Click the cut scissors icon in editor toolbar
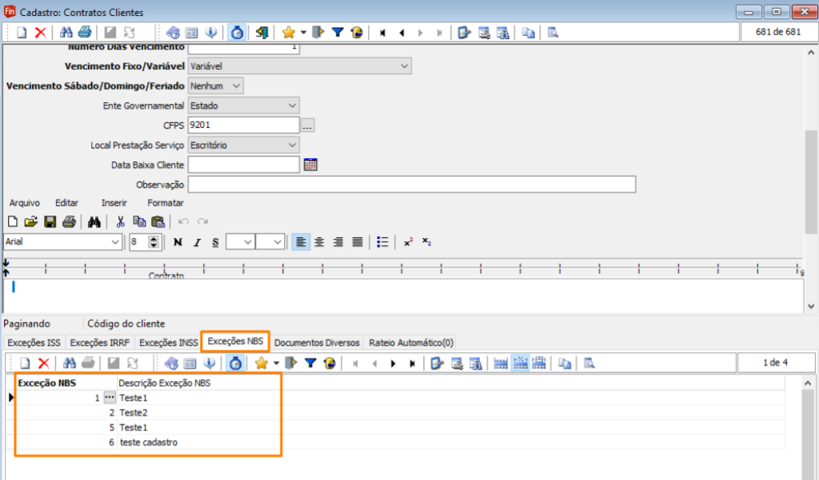 pyautogui.click(x=120, y=222)
